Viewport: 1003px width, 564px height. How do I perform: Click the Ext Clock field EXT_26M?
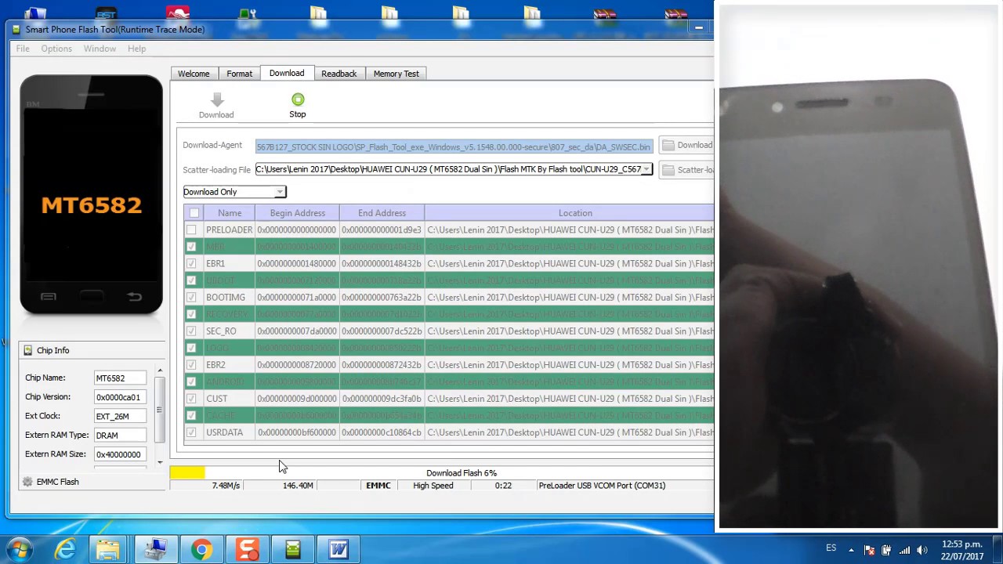[120, 417]
